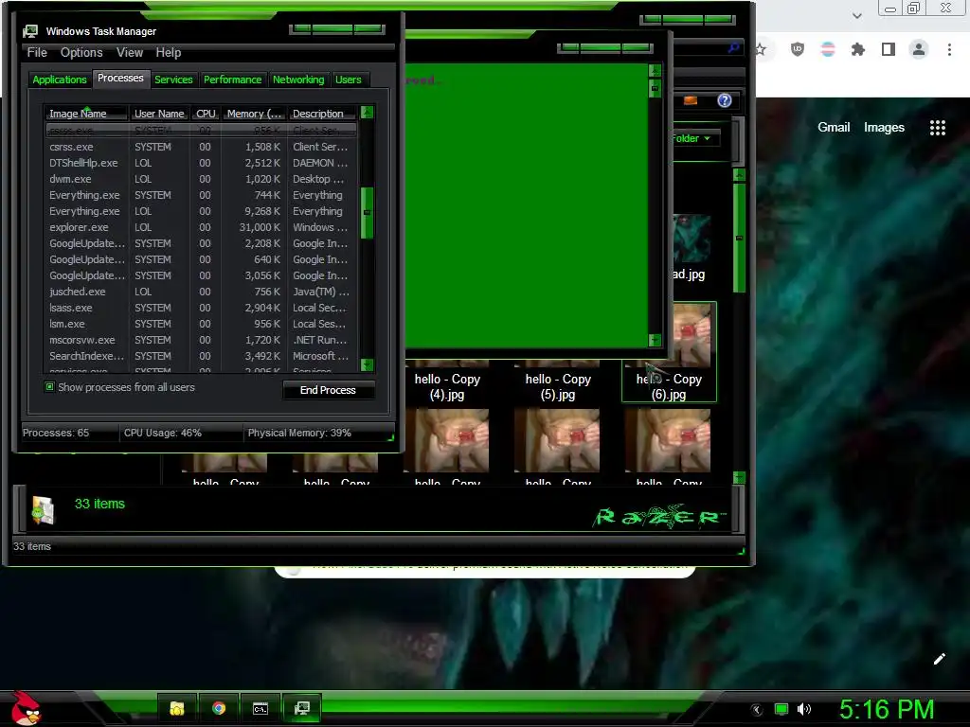This screenshot has height=727, width=970.
Task: Switch to the Applications tab
Action: point(60,80)
